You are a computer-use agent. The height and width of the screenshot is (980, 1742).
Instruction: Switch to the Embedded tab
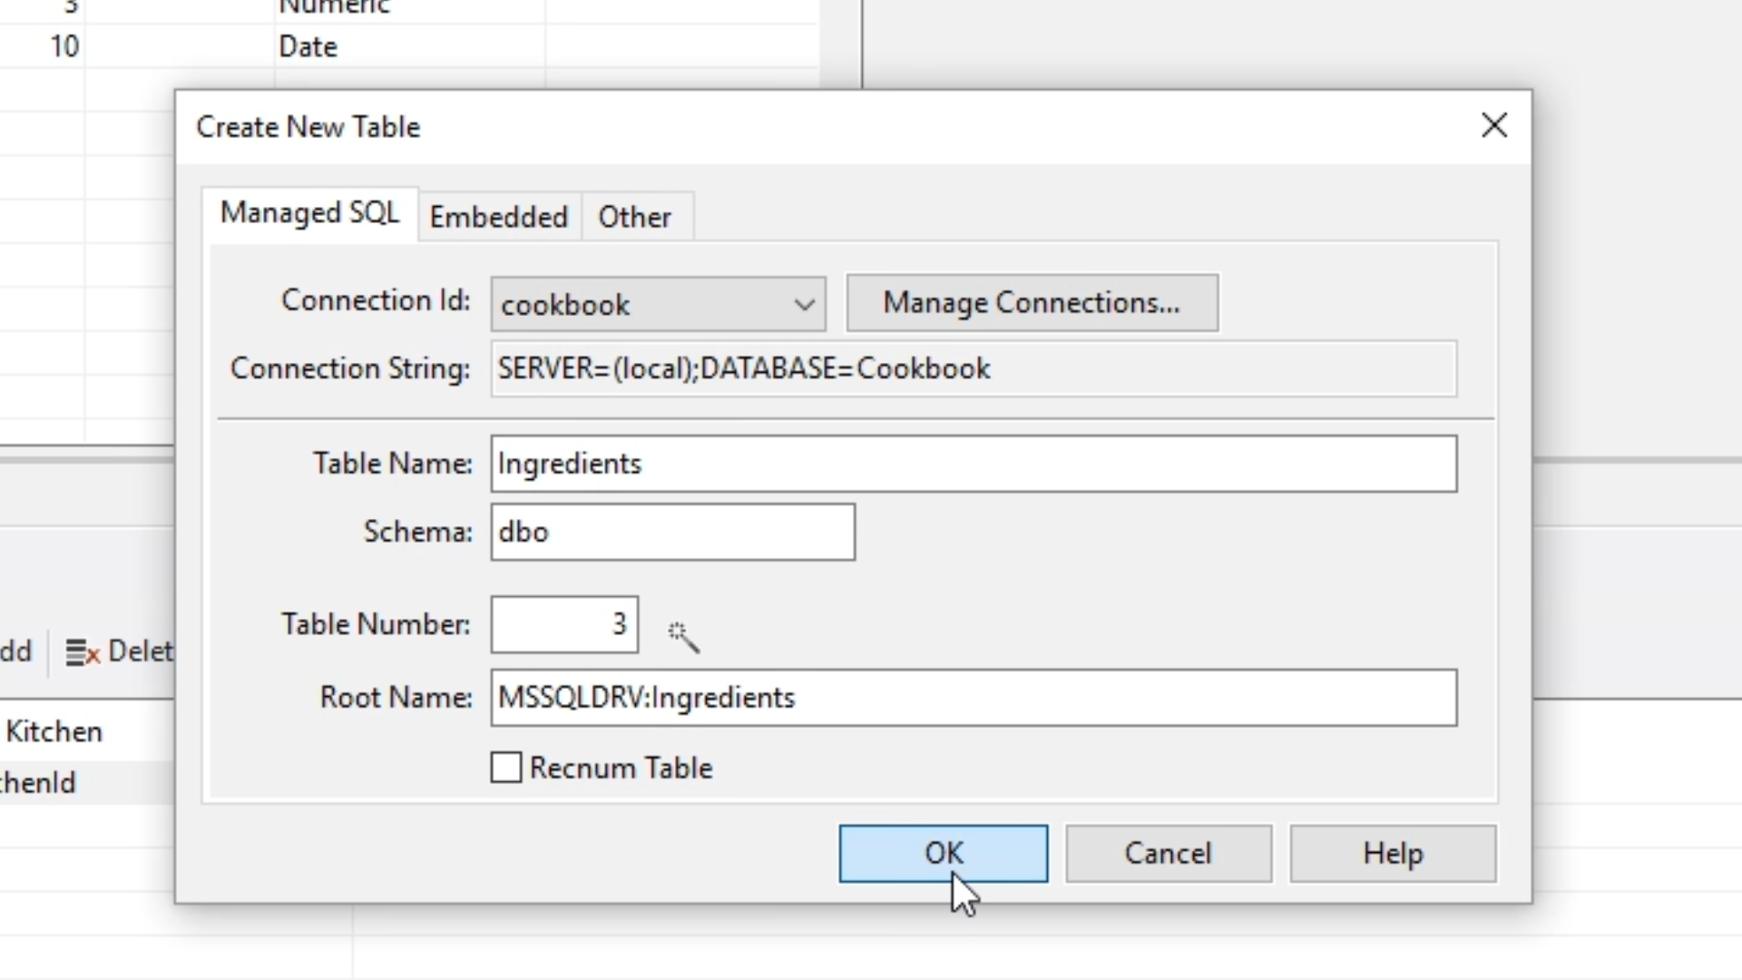(498, 217)
